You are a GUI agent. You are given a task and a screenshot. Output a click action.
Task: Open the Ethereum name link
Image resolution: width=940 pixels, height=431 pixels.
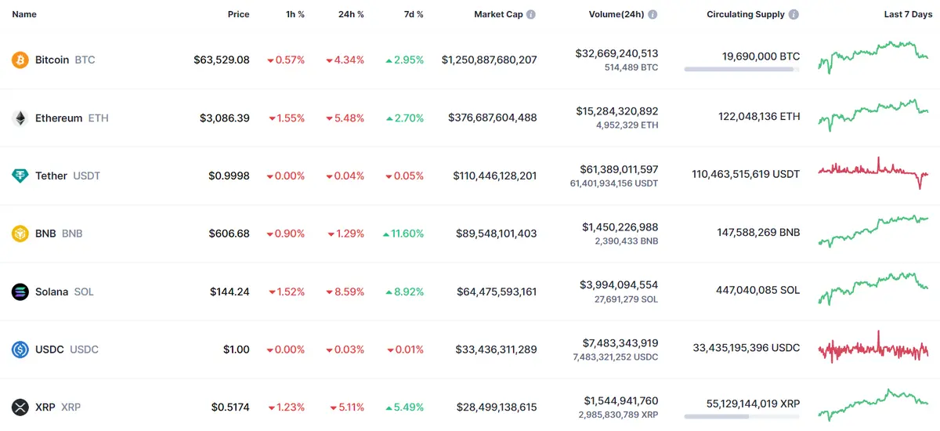58,118
